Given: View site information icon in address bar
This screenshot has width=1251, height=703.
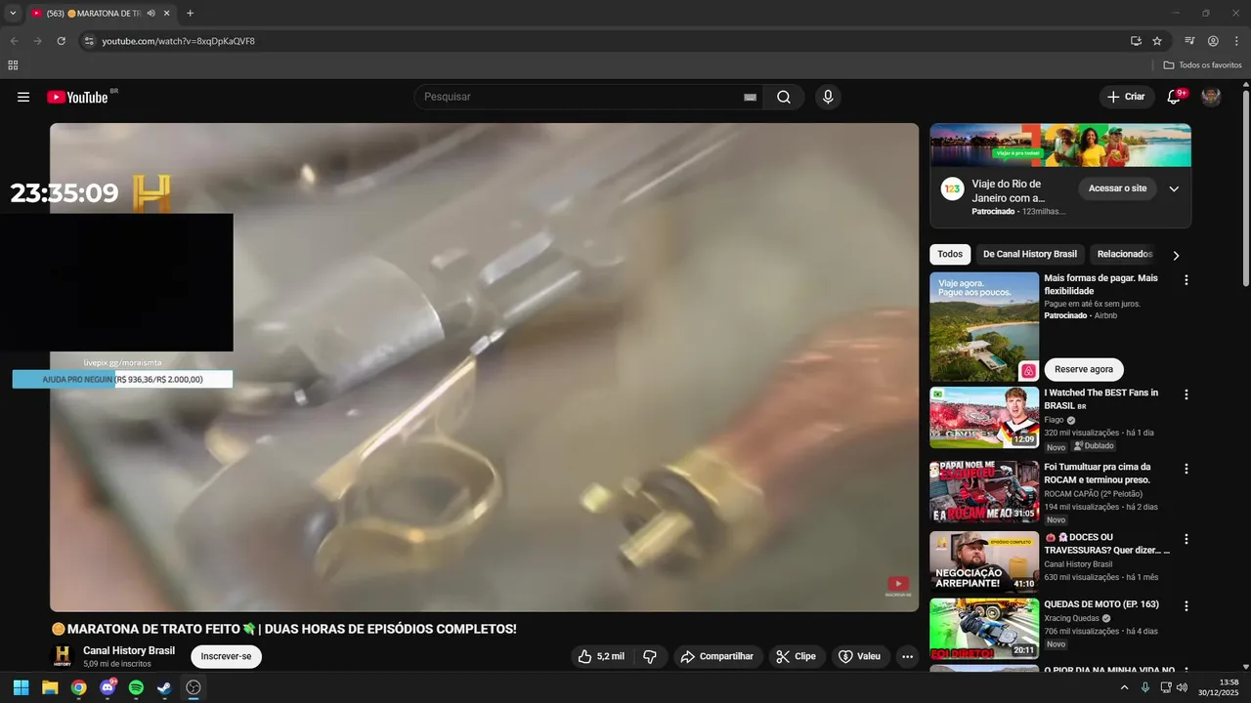Looking at the screenshot, I should click(89, 41).
